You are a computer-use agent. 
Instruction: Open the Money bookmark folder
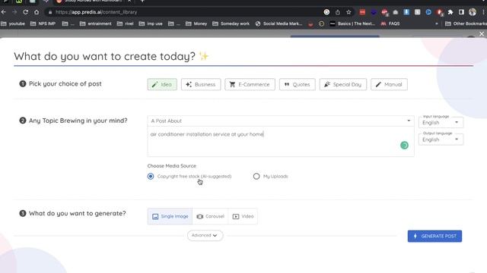tap(196, 24)
